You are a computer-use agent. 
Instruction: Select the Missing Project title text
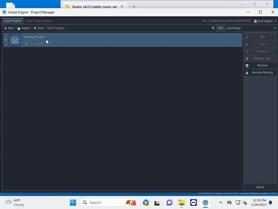click(x=34, y=37)
